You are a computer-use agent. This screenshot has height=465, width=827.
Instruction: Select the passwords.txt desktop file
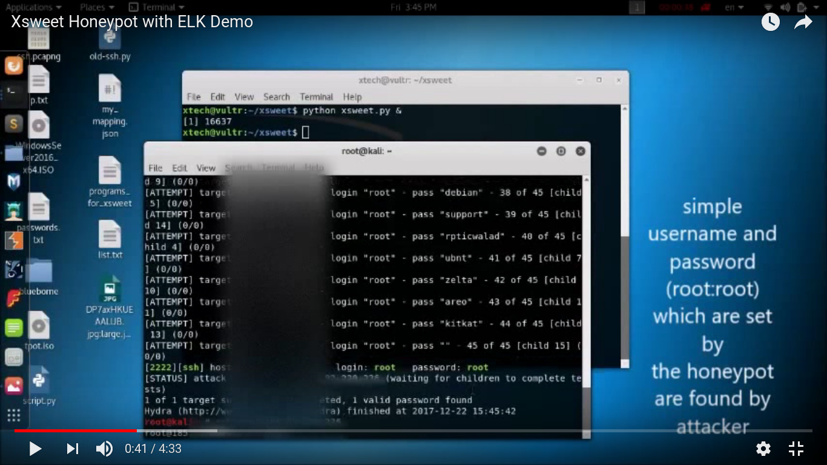pos(39,219)
